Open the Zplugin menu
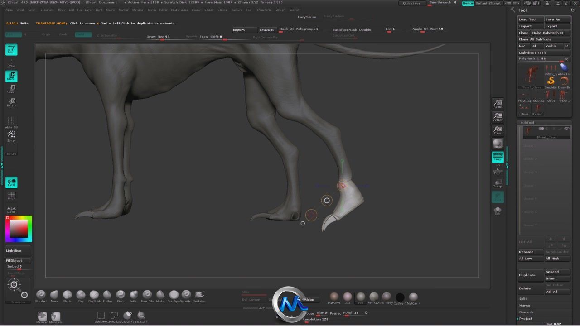580x326 pixels. point(280,10)
